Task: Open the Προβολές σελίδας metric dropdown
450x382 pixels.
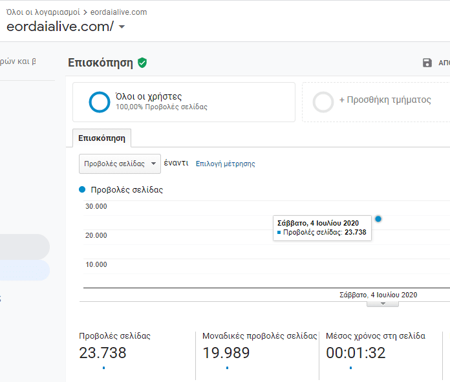Action: tap(120, 164)
